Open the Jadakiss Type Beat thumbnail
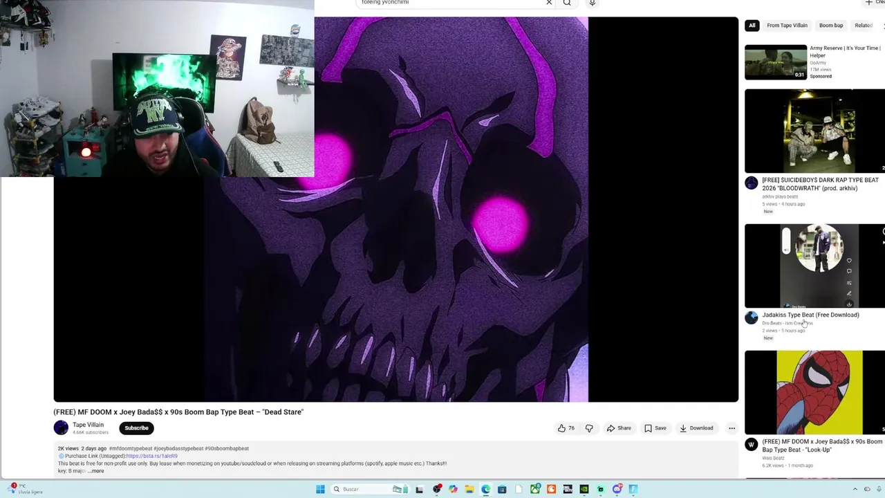This screenshot has width=885, height=498. click(814, 266)
